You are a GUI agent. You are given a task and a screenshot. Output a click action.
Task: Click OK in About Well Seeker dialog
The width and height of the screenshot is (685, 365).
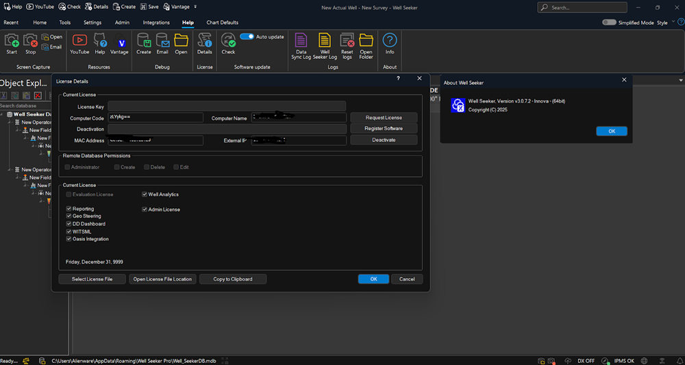click(x=612, y=131)
